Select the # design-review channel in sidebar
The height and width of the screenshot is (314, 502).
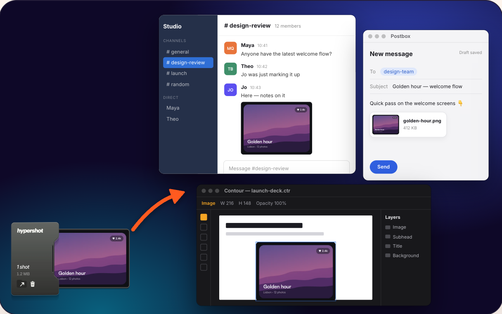pos(188,63)
